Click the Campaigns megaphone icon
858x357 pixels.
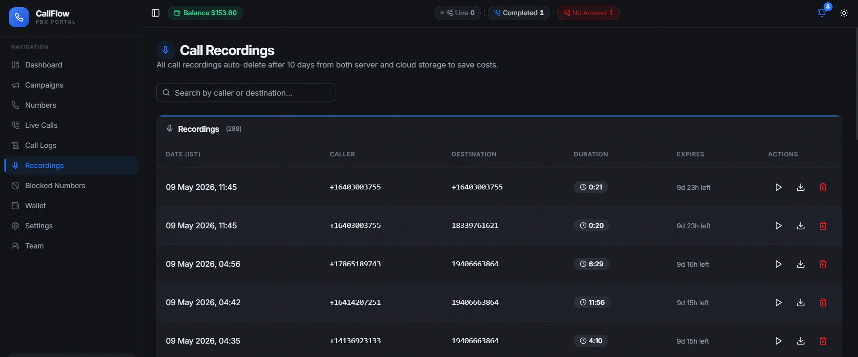pyautogui.click(x=15, y=85)
